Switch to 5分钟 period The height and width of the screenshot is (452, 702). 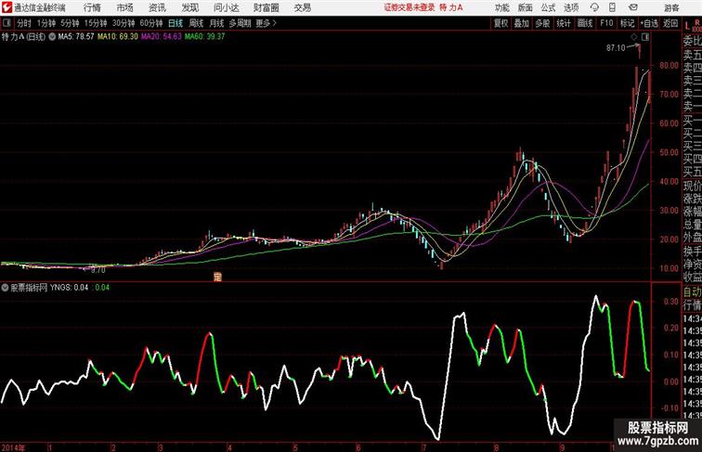pyautogui.click(x=70, y=23)
